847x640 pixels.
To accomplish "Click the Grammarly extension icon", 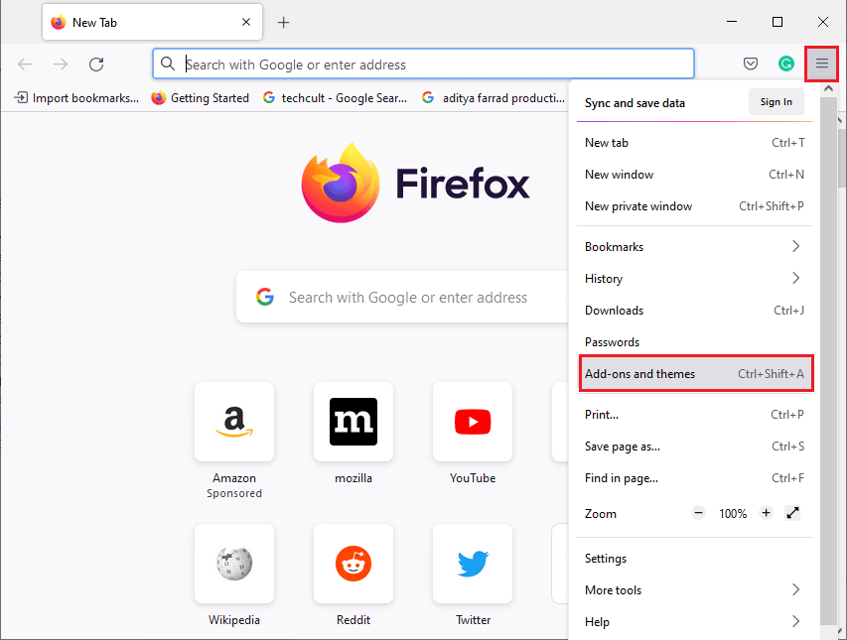I will [786, 64].
